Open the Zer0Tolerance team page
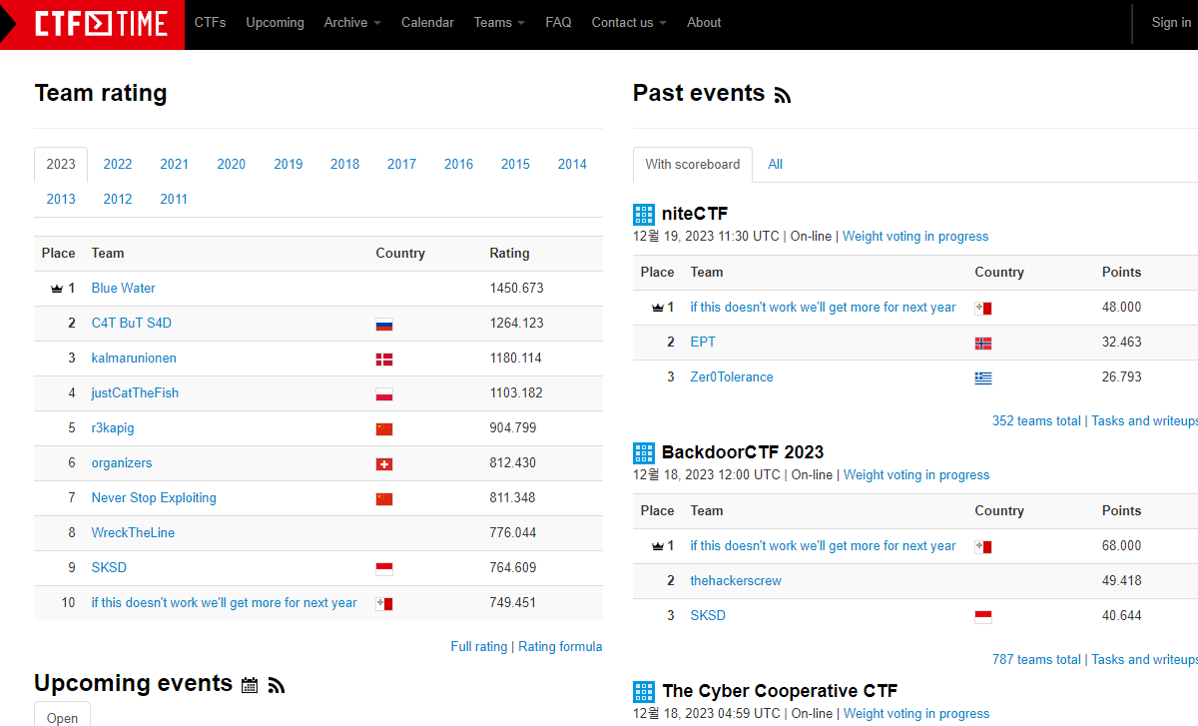The width and height of the screenshot is (1198, 726). click(x=732, y=376)
